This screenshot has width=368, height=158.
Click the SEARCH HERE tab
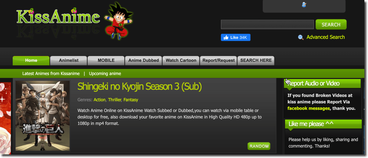[x=256, y=61]
